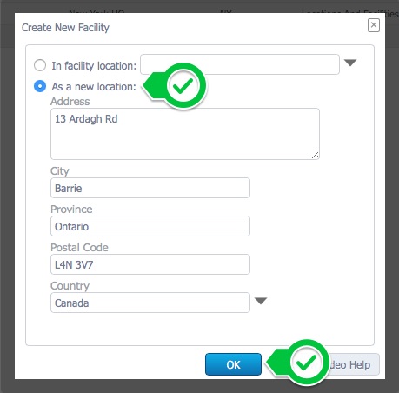Expand the facility location dropdown arrow
This screenshot has width=399, height=393.
point(350,63)
